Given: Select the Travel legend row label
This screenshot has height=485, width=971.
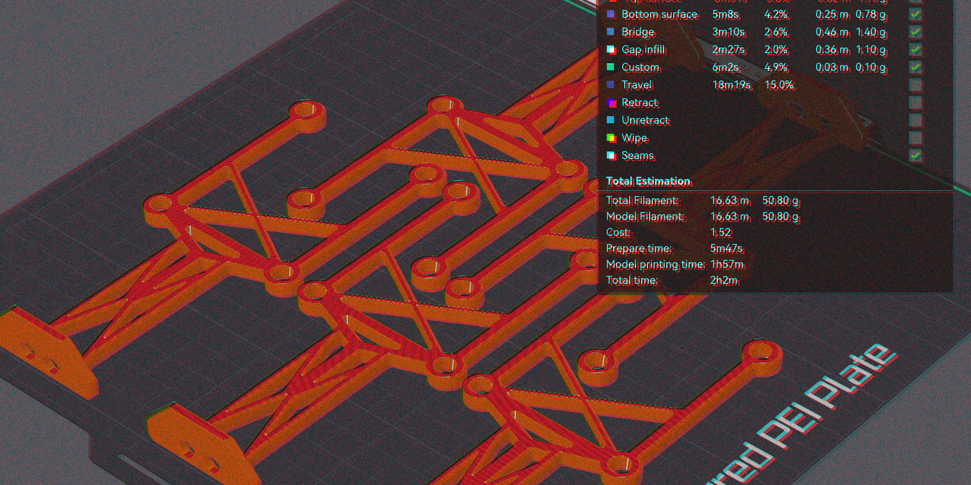Looking at the screenshot, I should [x=636, y=85].
